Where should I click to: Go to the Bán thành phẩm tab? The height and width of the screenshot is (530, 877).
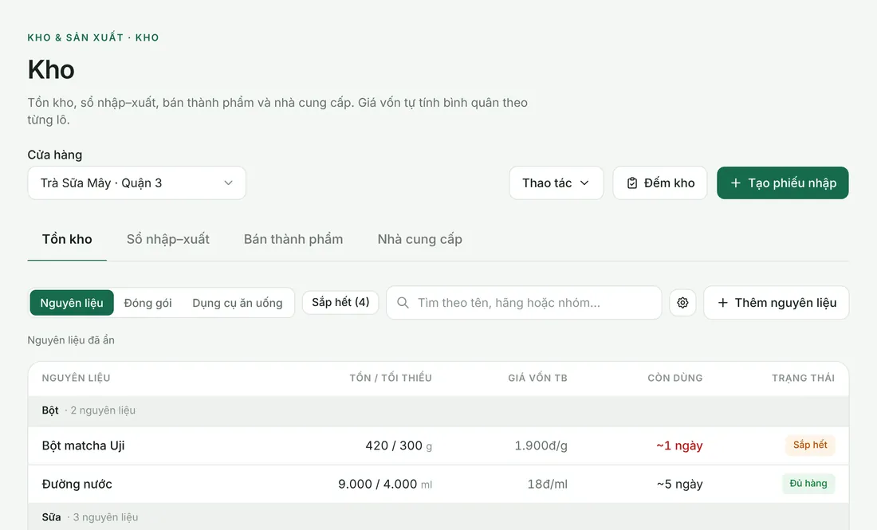293,239
